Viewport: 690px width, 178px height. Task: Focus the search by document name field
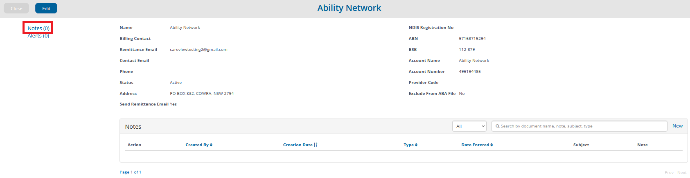[580, 126]
